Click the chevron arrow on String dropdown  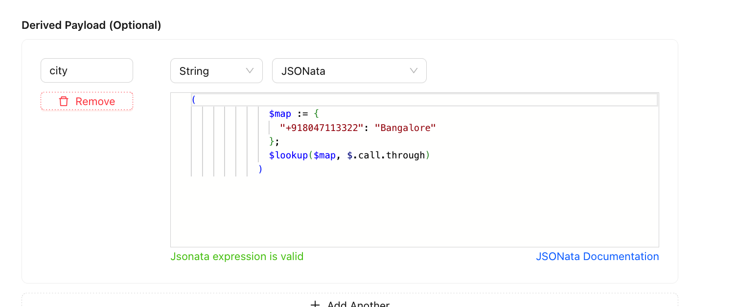tap(250, 71)
